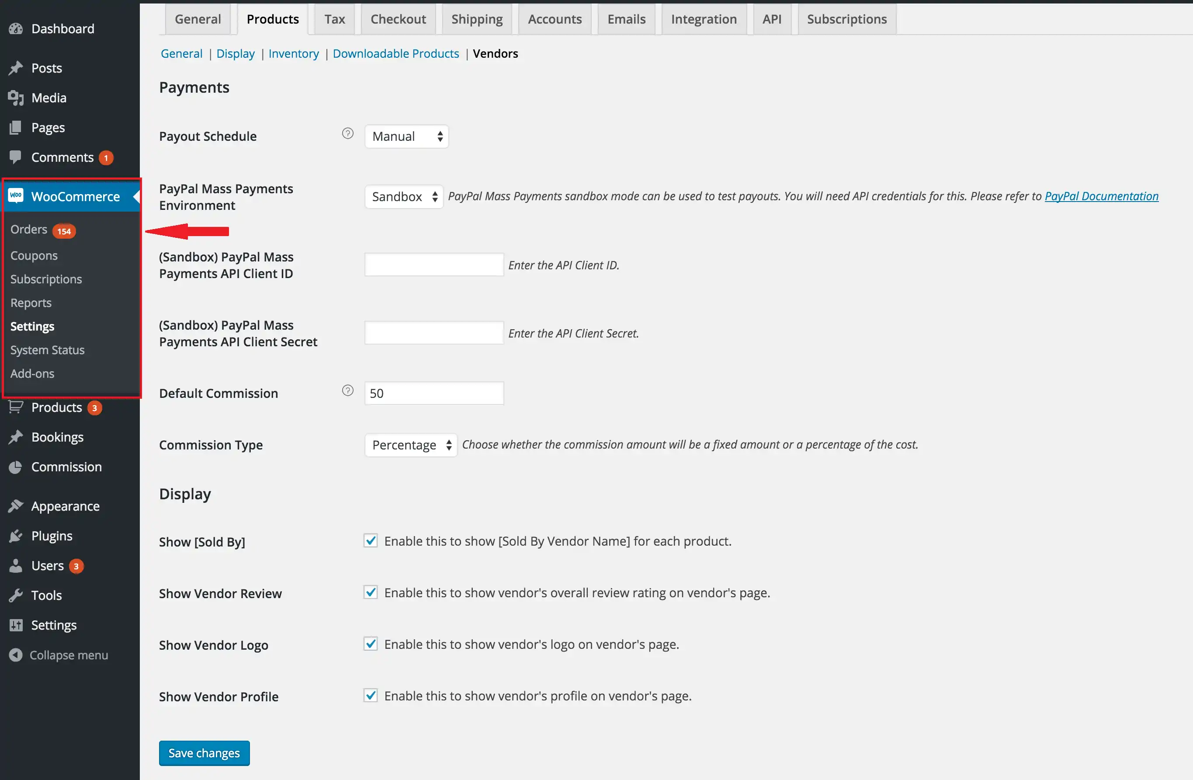Open Settings in WooCommerce submenu
1193x780 pixels.
(x=32, y=326)
